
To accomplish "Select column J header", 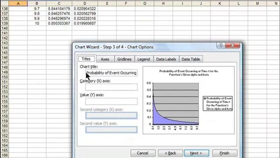I will (x=201, y=4).
